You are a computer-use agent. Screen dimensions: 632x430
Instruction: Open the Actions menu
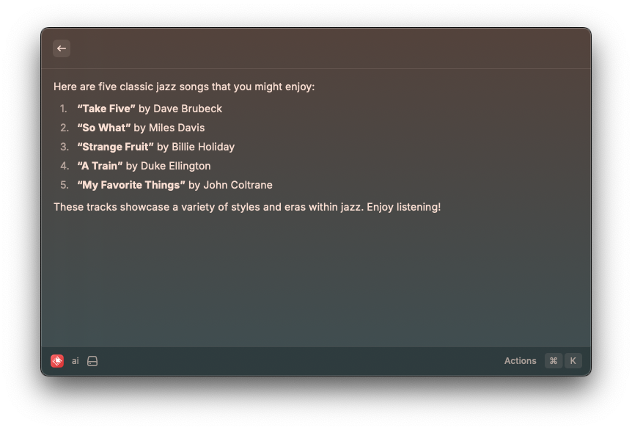(520, 361)
